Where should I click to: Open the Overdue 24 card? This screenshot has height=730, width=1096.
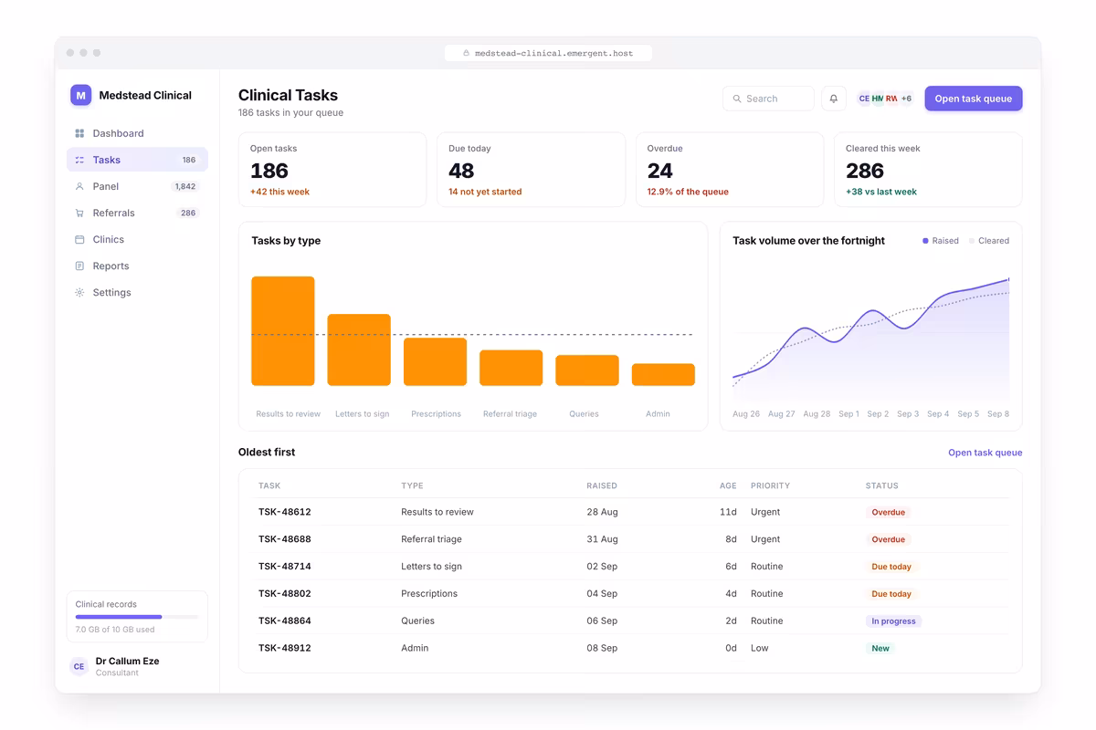pyautogui.click(x=730, y=170)
